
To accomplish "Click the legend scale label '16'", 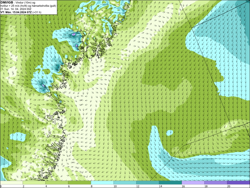I will pyautogui.click(x=183, y=186).
